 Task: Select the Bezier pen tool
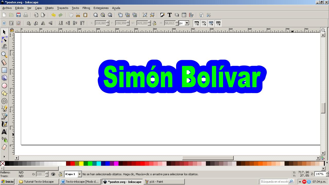[x=4, y=116]
